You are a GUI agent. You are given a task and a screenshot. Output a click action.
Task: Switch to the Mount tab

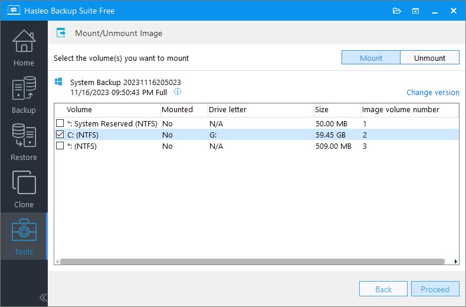click(x=371, y=58)
